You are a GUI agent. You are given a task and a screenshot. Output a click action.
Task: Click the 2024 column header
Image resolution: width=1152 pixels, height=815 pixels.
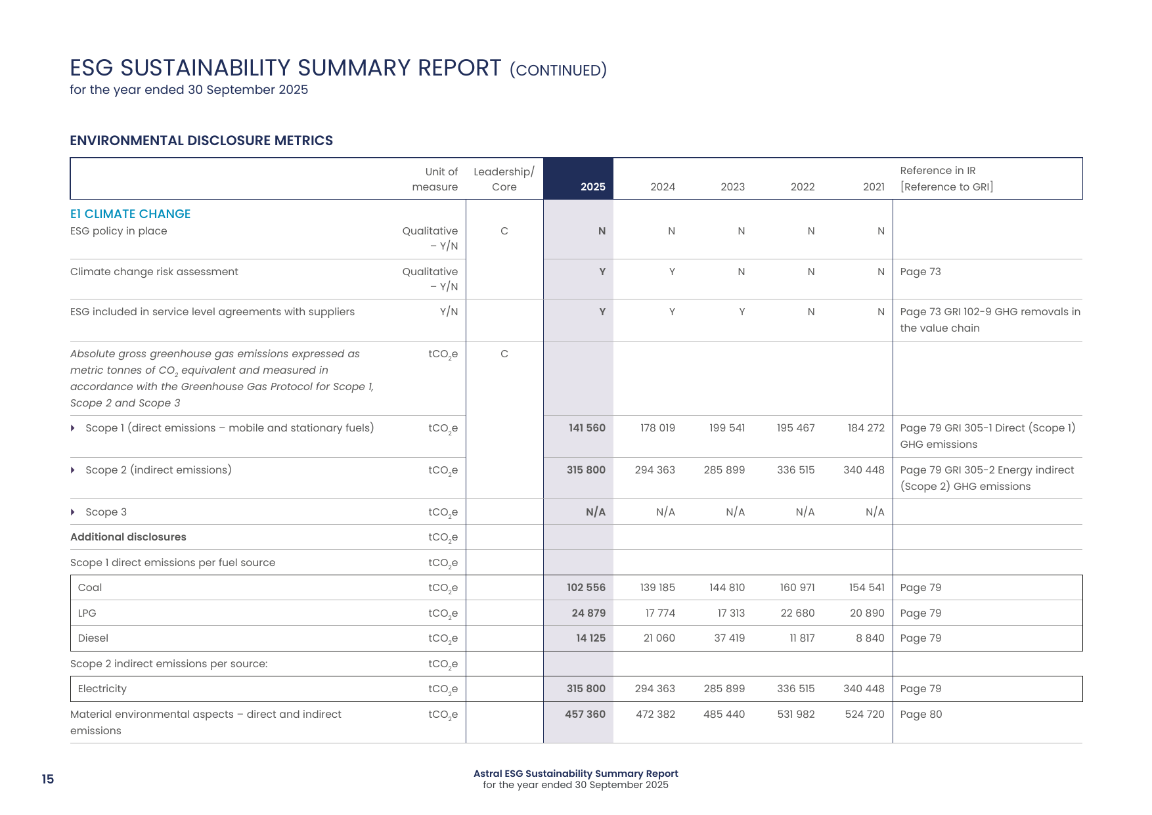(x=663, y=187)
